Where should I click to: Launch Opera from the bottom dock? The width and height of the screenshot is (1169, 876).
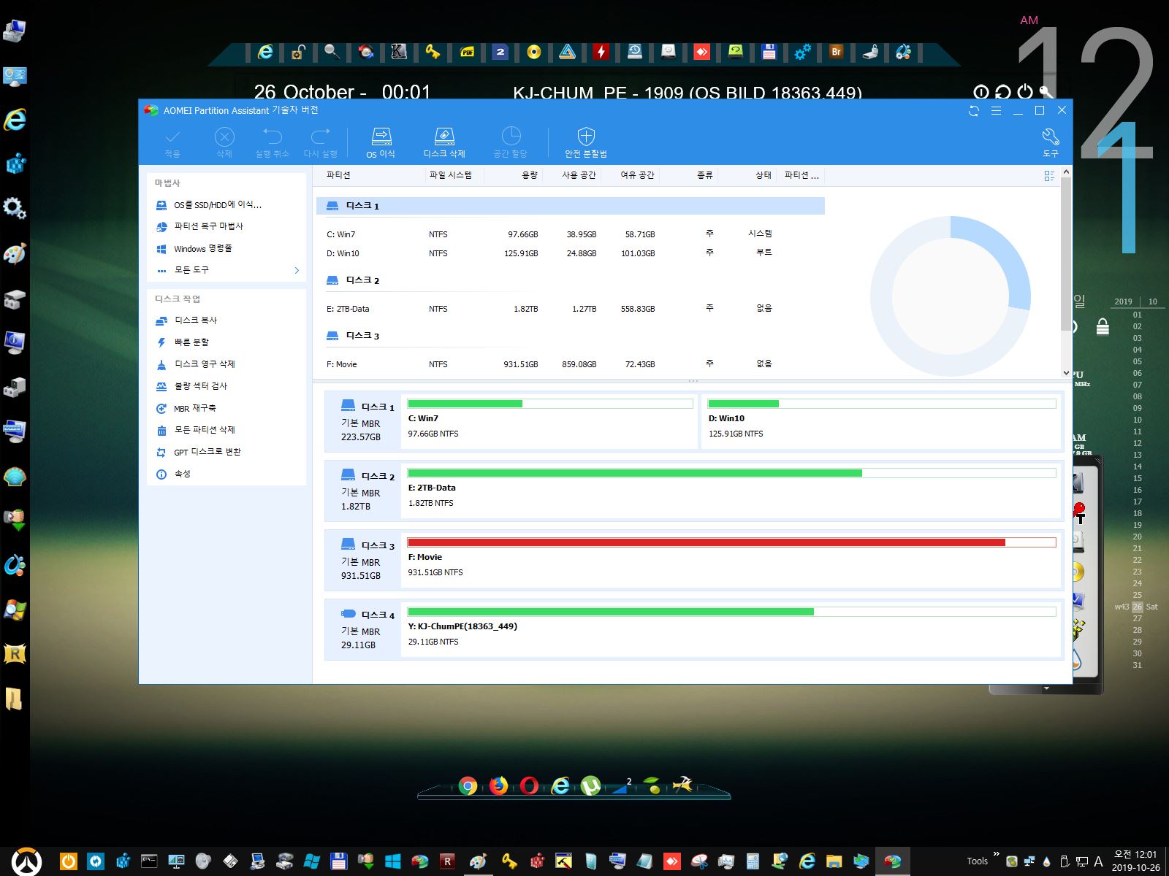pyautogui.click(x=530, y=786)
